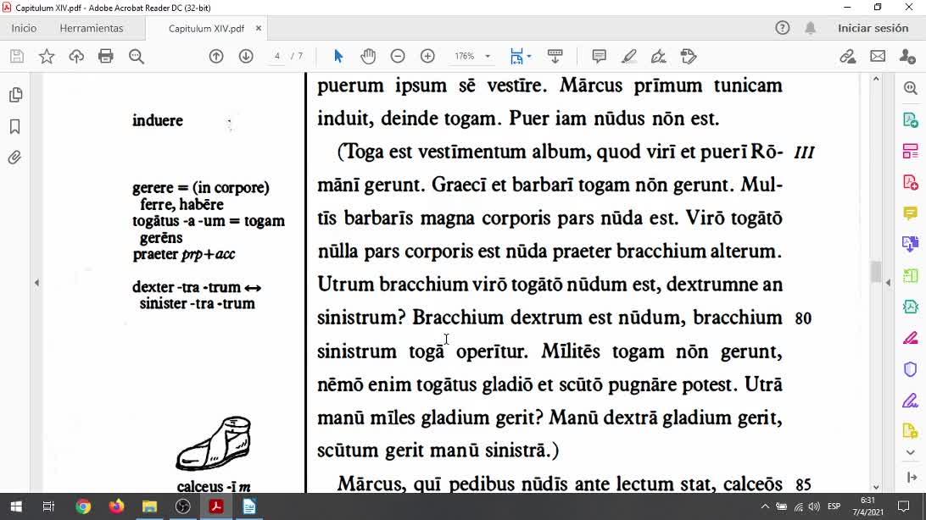
Task: Open the attachments paperclip panel
Action: pos(15,158)
